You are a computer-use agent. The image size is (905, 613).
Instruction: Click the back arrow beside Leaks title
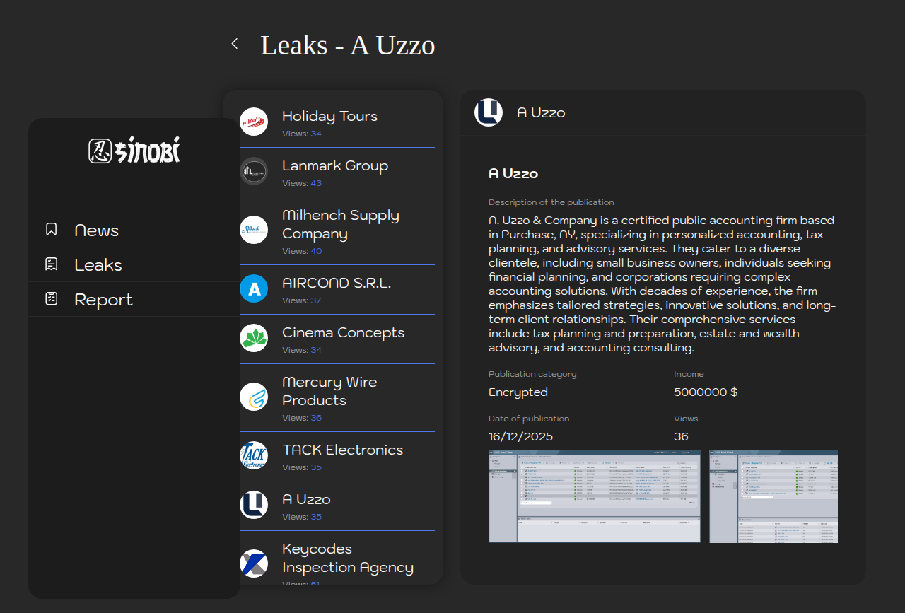tap(235, 44)
